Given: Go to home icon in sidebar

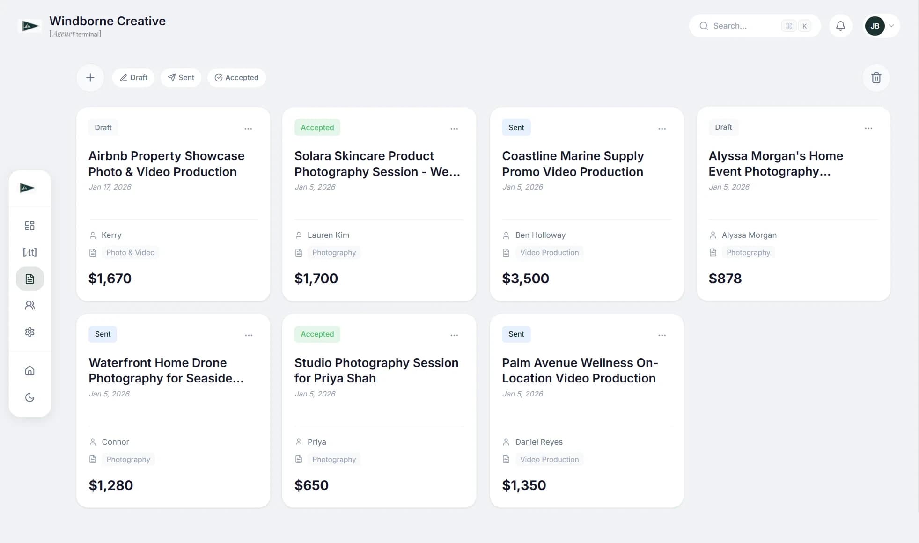Looking at the screenshot, I should [29, 371].
